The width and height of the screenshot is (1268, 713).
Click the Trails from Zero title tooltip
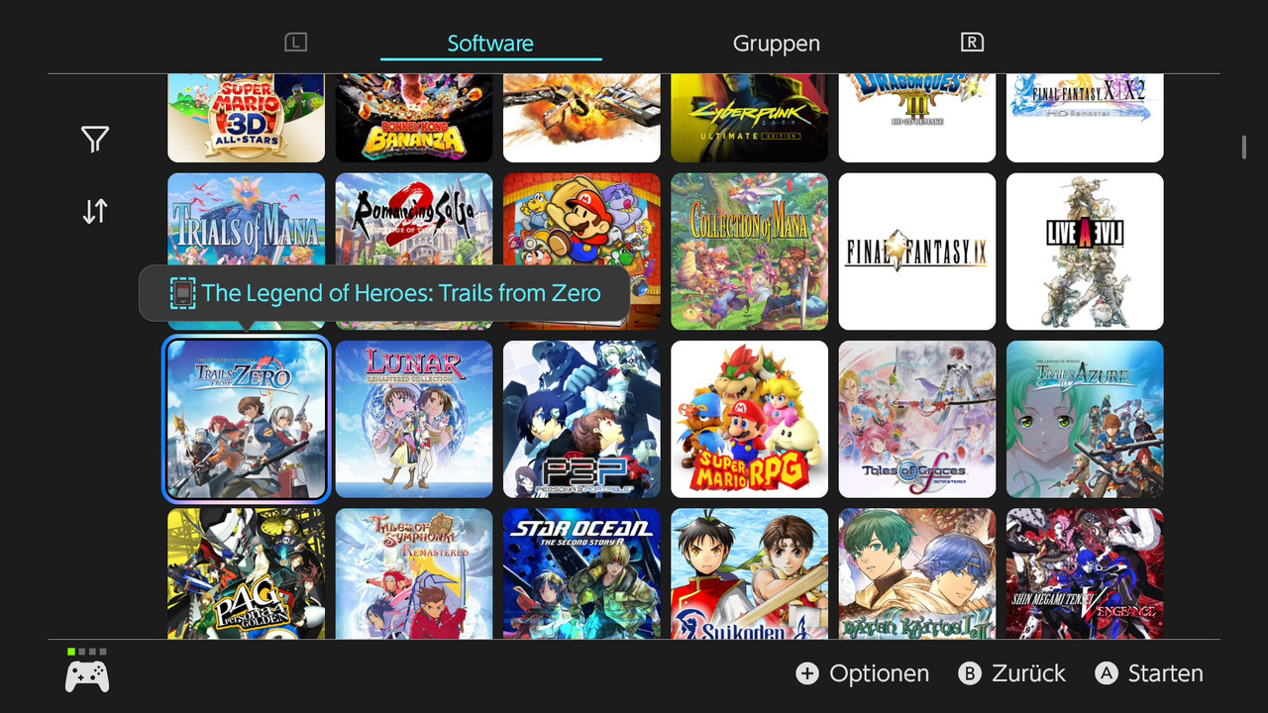pos(384,293)
